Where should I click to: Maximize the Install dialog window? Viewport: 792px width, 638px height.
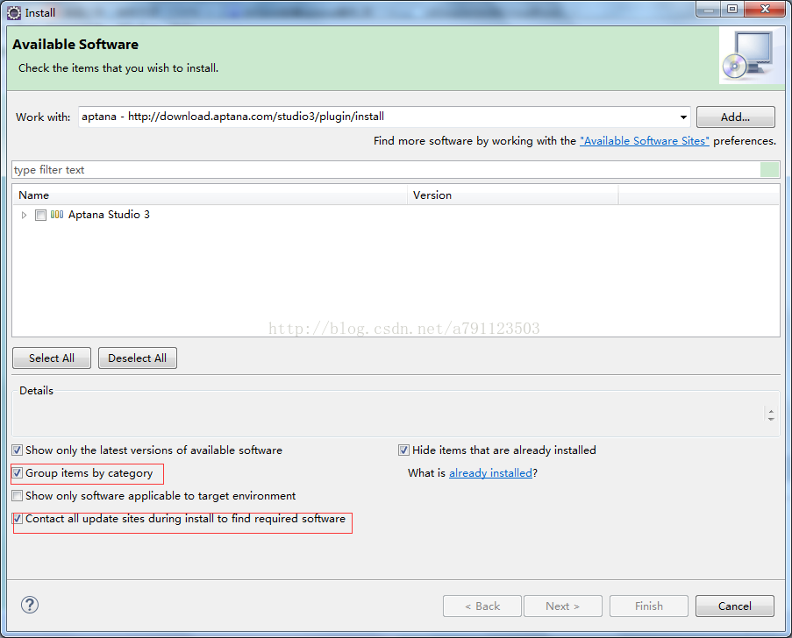coord(732,9)
